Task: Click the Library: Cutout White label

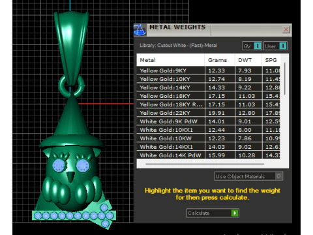Action: 179,46
